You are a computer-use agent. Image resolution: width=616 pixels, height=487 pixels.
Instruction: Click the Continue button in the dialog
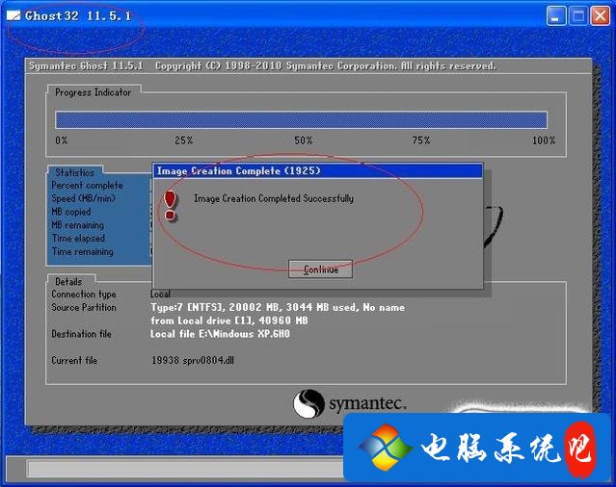coord(320,269)
